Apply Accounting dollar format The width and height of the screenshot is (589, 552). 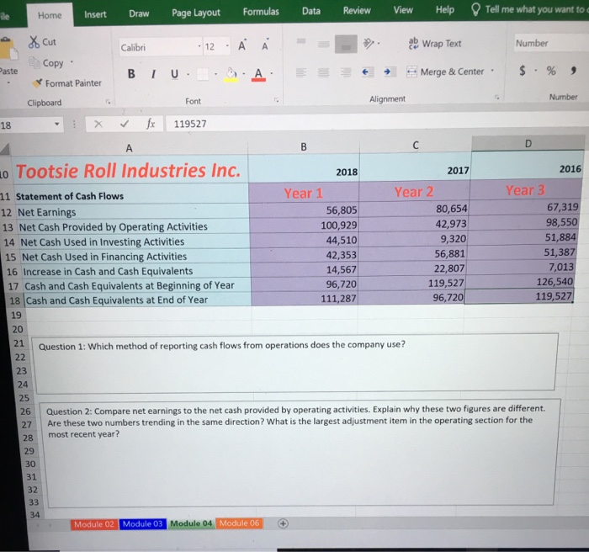click(523, 71)
